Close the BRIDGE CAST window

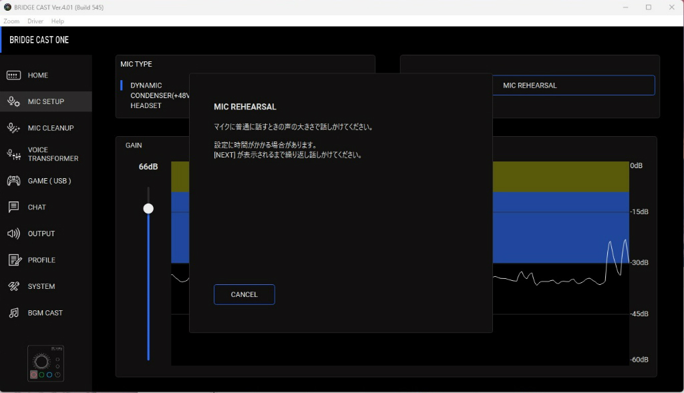pyautogui.click(x=672, y=7)
